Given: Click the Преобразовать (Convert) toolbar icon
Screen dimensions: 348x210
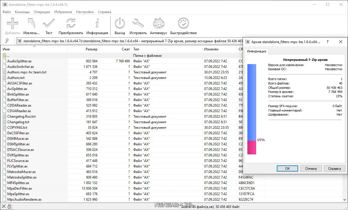Looking at the screenshot, I should click(x=71, y=23).
